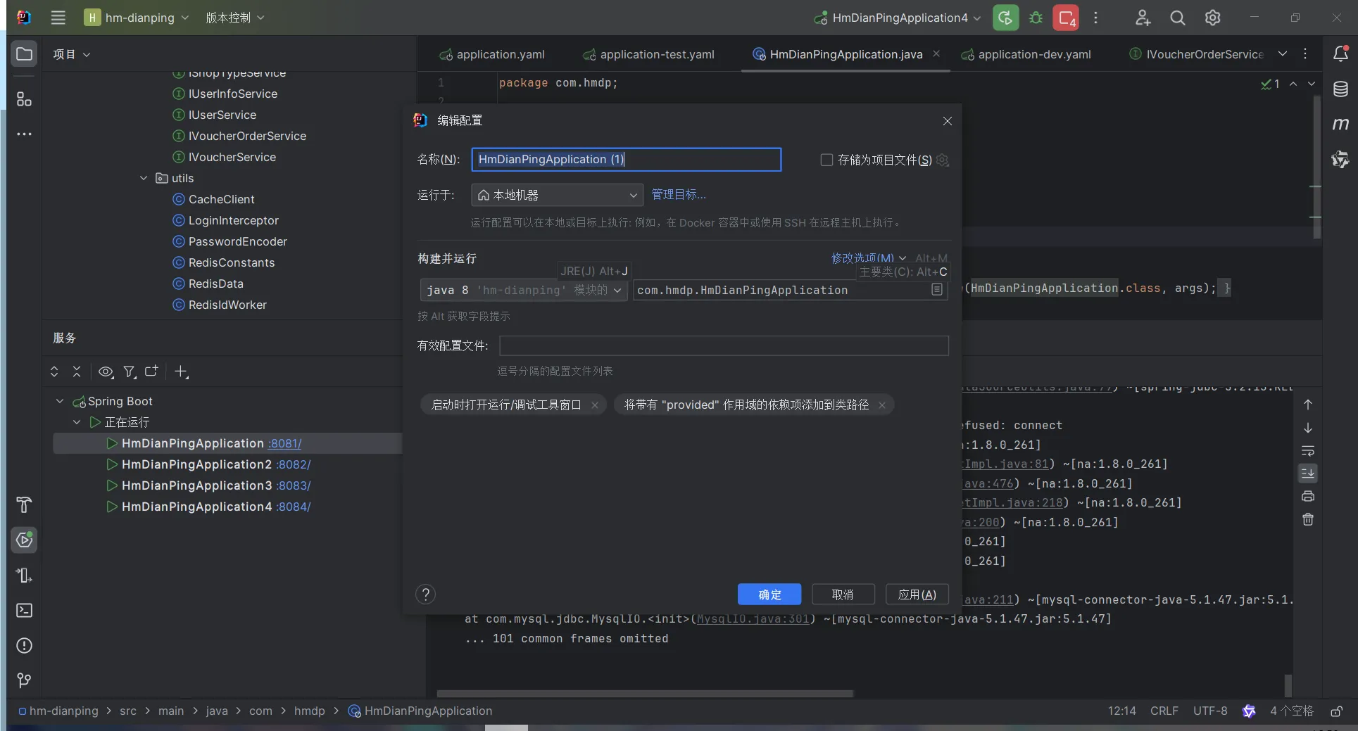Switch to application-test.yaml tab
This screenshot has height=731, width=1358.
(648, 54)
